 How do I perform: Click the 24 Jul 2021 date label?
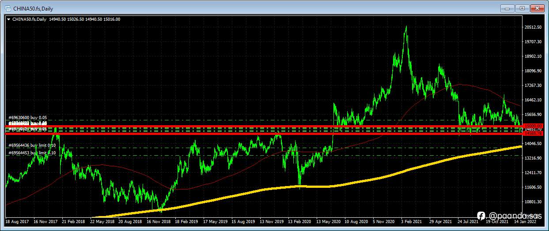468,221
